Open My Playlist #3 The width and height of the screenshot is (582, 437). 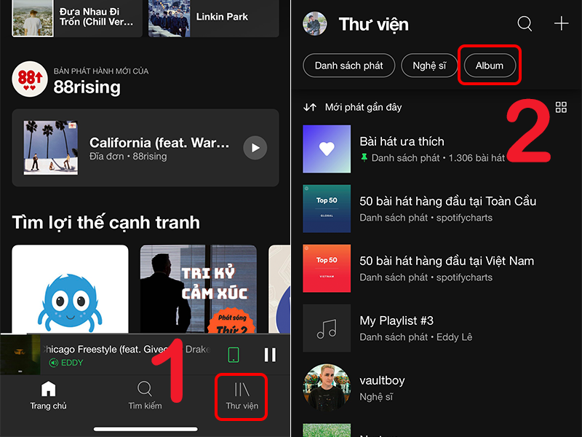coord(435,328)
